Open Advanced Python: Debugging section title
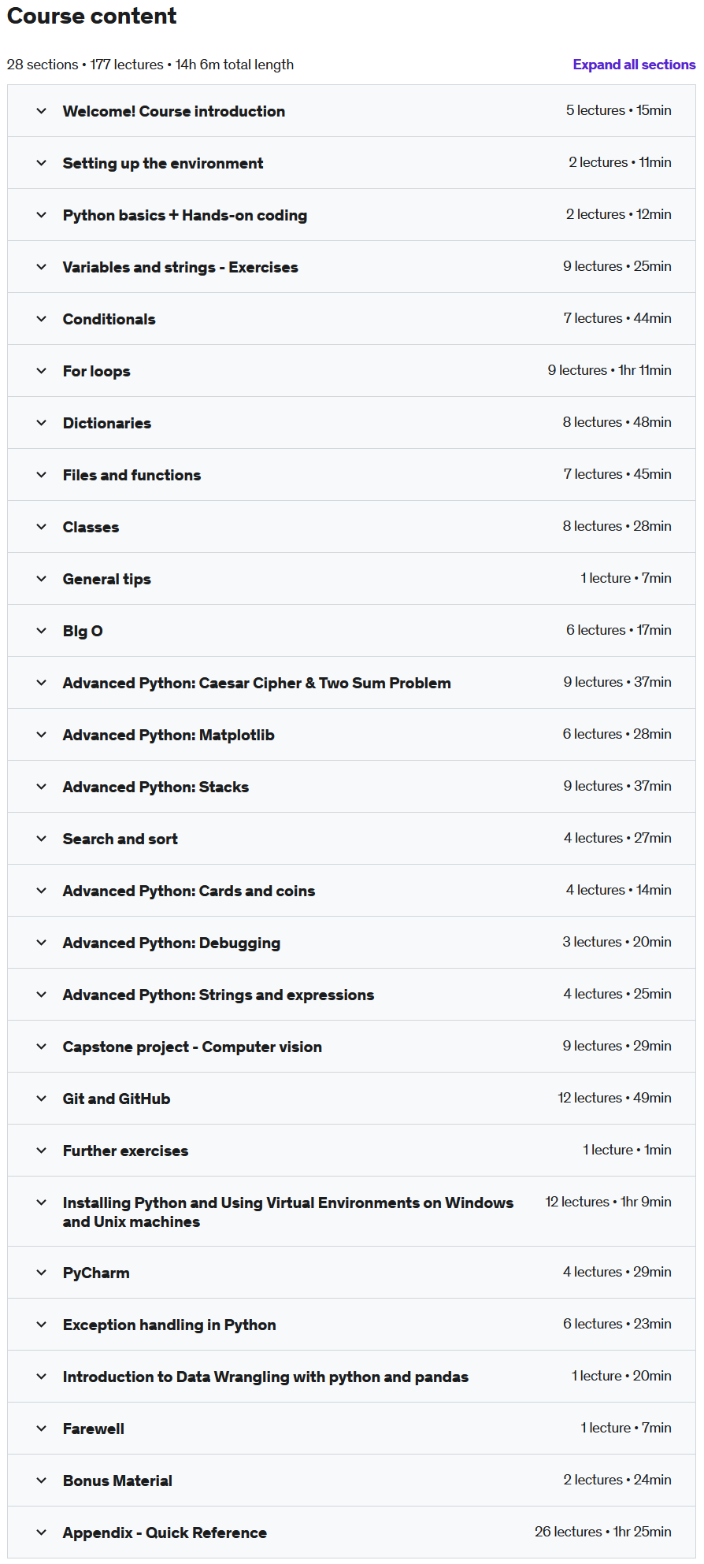Viewport: 704px width, 1564px height. point(172,943)
